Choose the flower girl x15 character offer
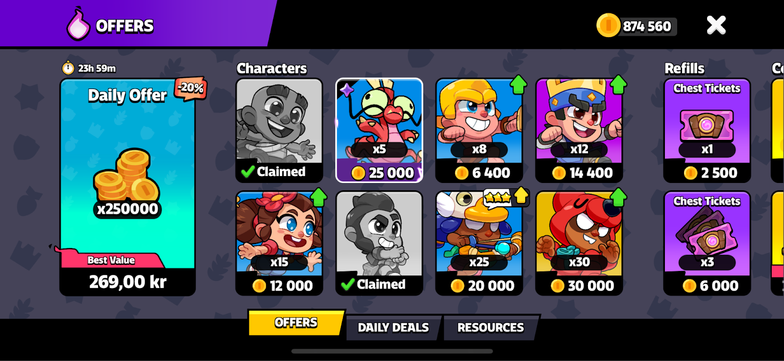Screen dimensions: 784x361 [279, 243]
